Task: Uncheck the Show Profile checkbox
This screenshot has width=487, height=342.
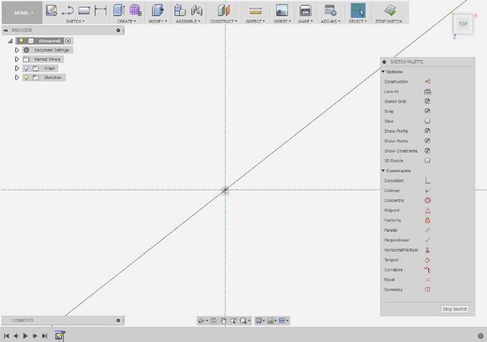Action: (x=427, y=131)
